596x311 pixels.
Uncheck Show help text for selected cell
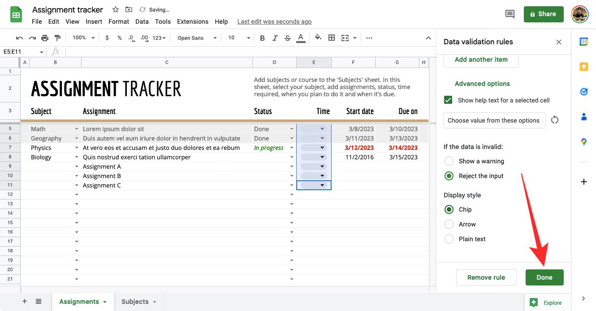pyautogui.click(x=448, y=100)
